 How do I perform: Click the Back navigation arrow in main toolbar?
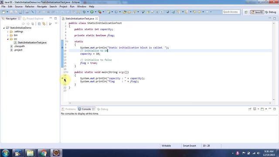coord(199,12)
